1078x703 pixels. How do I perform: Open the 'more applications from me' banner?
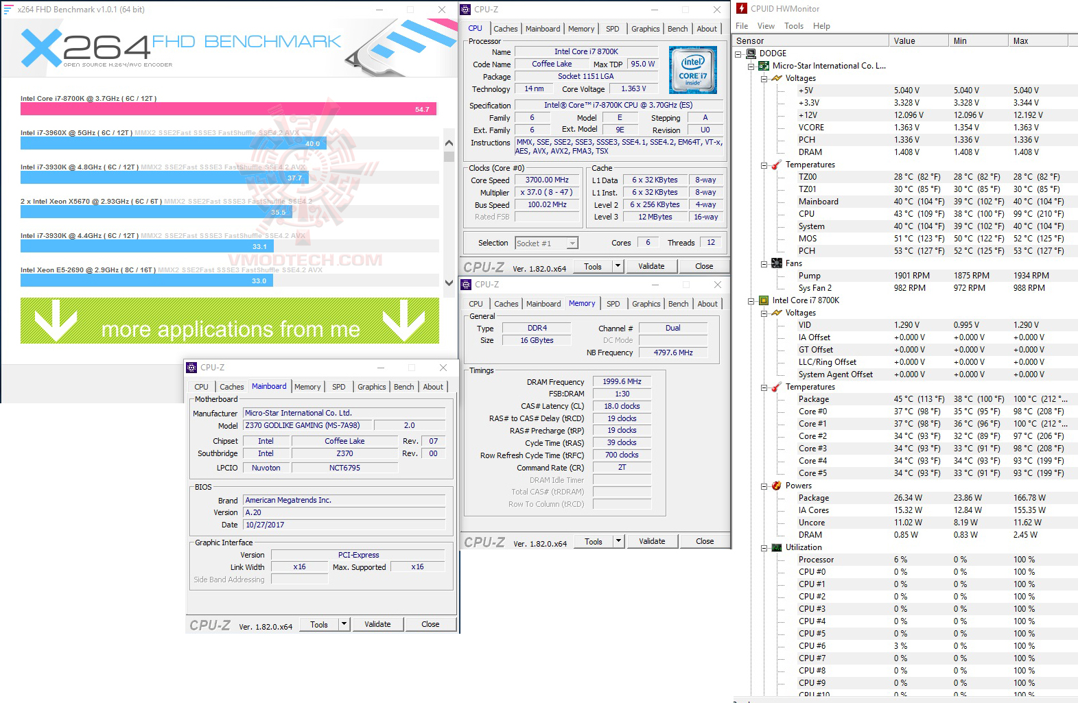[x=230, y=320]
